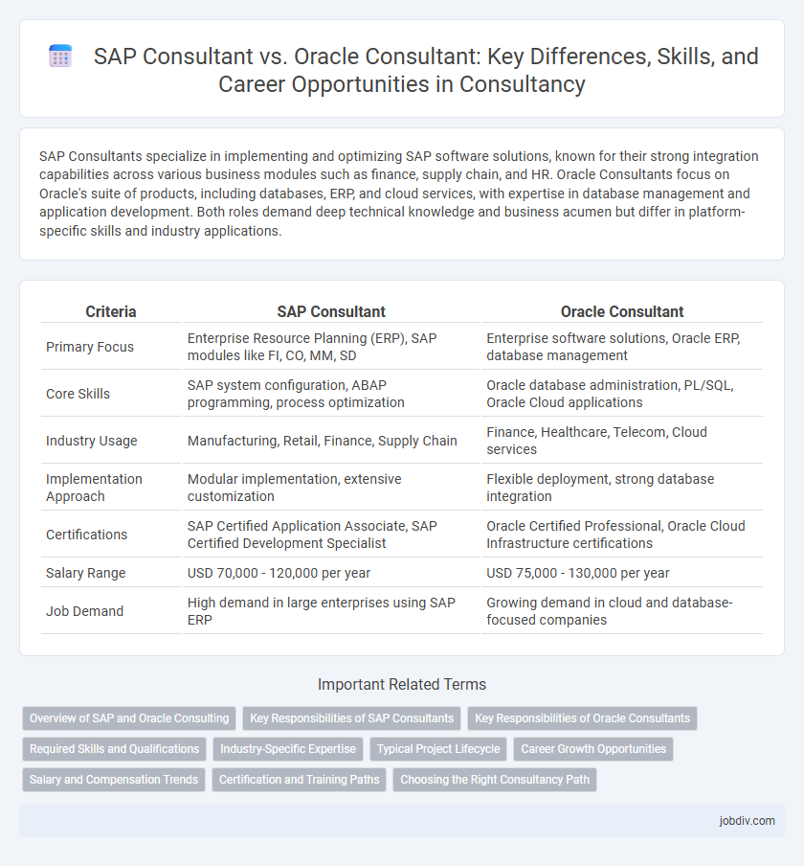Click 'High demand in large enterprises' cell

pos(331,611)
